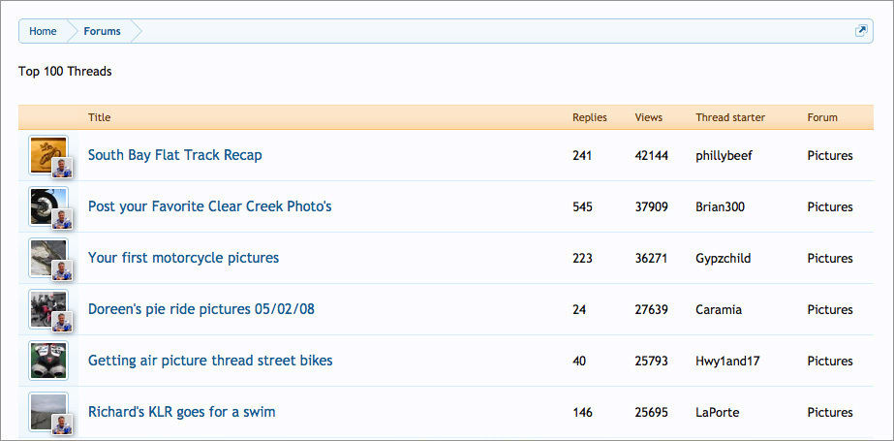Click avatar beside Your first motorcycle pictures
The image size is (894, 441).
[x=47, y=258]
